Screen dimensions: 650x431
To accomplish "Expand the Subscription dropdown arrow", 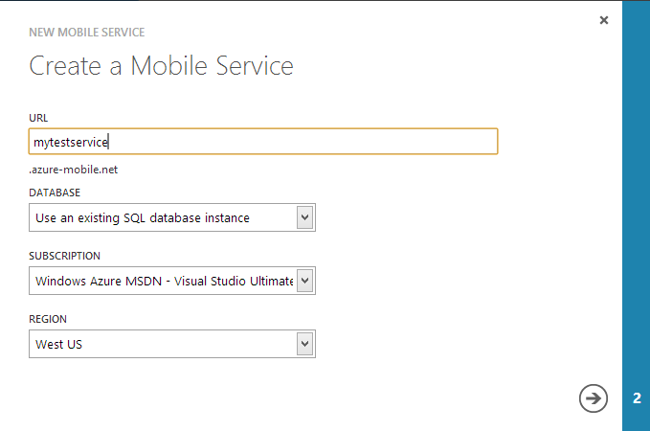I will [304, 281].
